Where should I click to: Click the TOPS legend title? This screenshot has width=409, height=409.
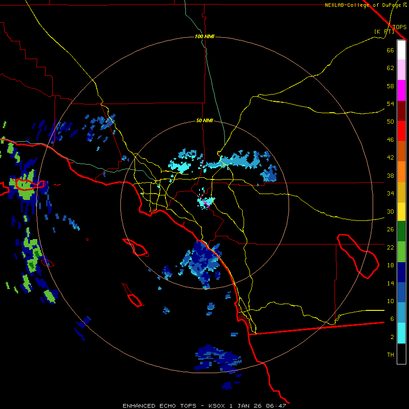pos(399,27)
